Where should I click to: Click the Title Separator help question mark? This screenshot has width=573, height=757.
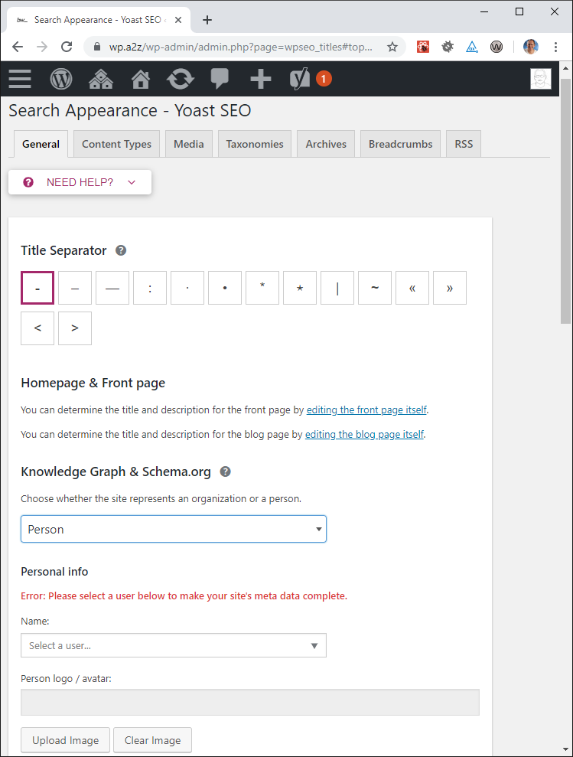[121, 250]
